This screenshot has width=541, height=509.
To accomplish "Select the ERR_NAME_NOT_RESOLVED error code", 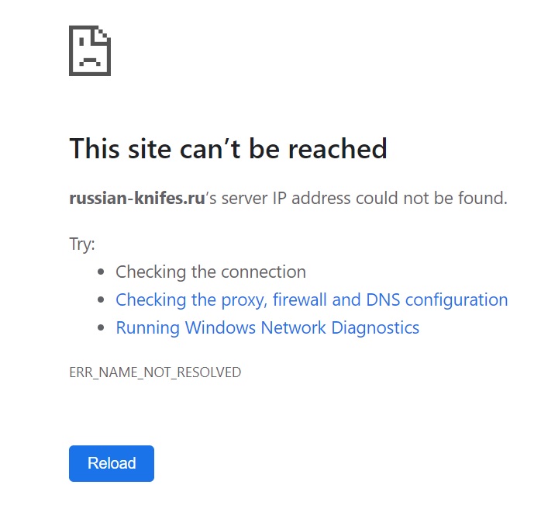I will point(155,372).
